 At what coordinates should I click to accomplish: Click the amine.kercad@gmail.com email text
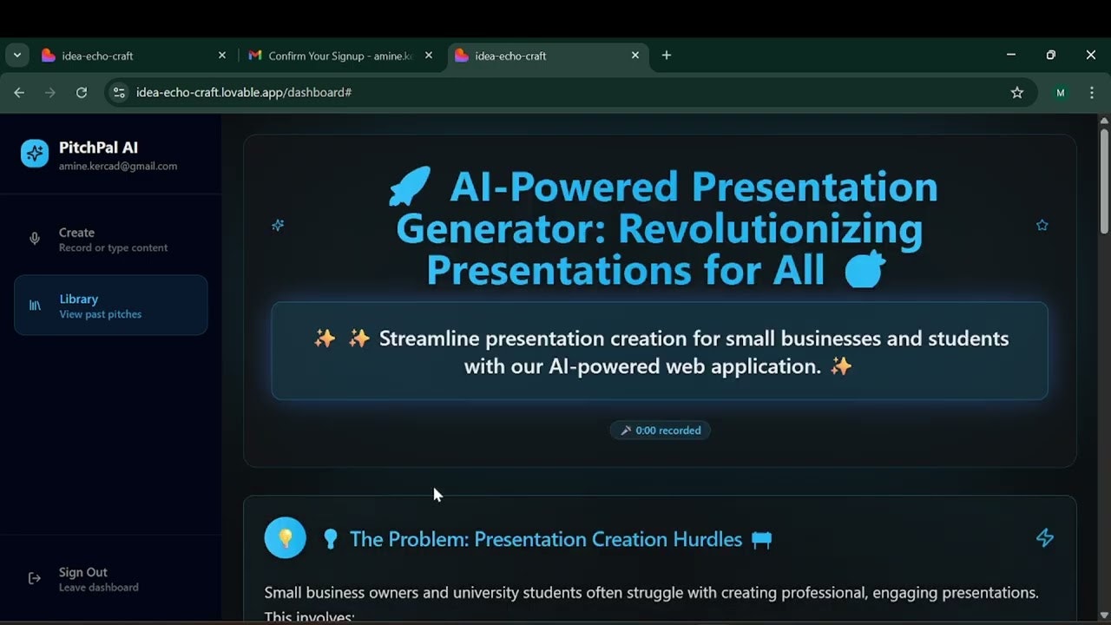tap(118, 166)
